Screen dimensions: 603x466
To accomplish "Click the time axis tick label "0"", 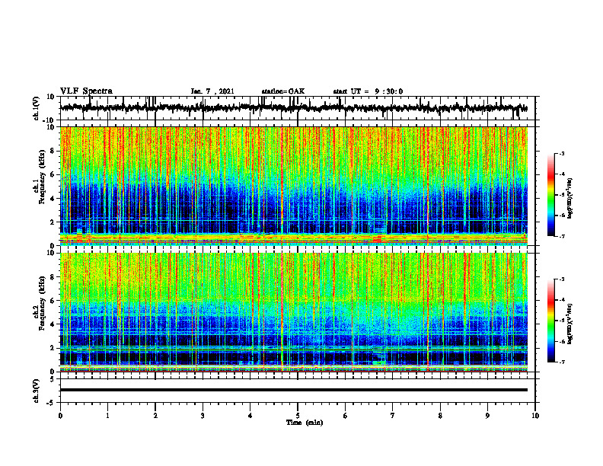I will coord(60,415).
